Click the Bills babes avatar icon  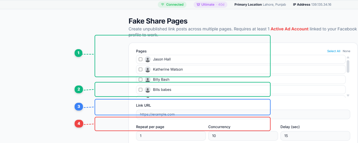tap(147, 90)
